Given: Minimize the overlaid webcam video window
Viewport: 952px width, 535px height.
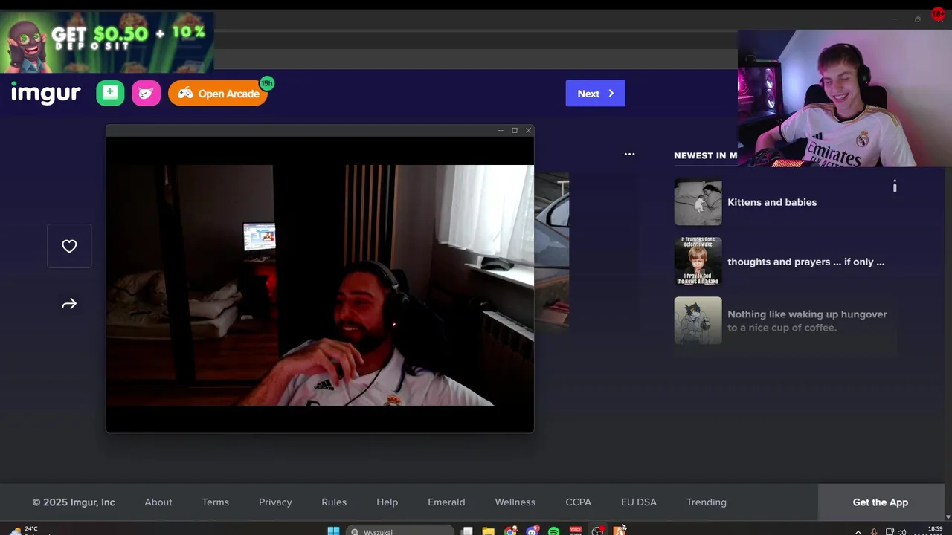Looking at the screenshot, I should click(x=501, y=130).
